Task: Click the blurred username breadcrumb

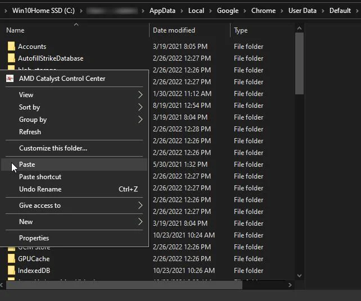Action: coord(112,11)
